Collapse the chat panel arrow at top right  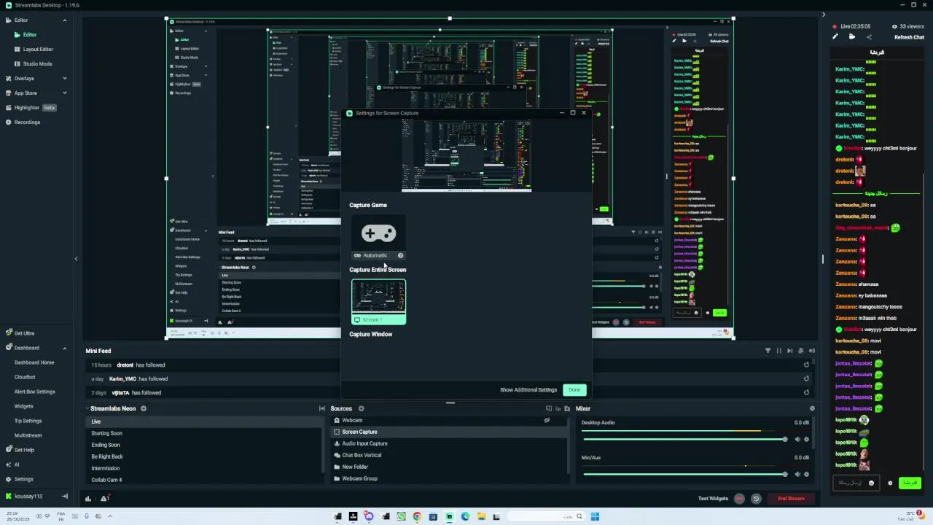[x=824, y=15]
